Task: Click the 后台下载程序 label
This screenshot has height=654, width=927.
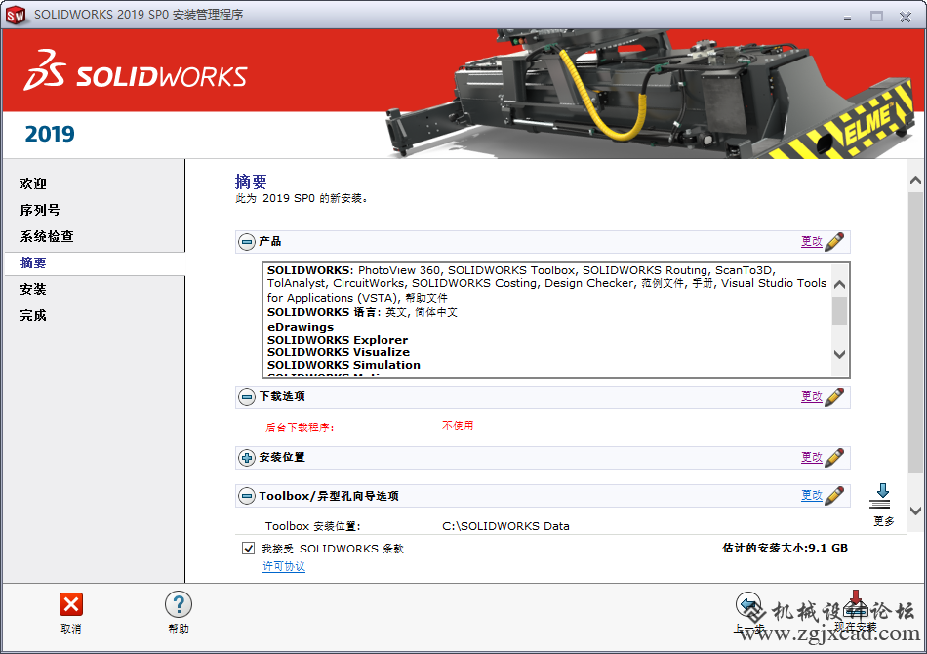Action: pyautogui.click(x=300, y=428)
